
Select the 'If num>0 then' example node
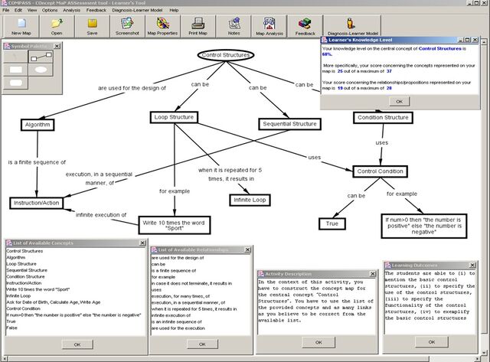423,226
